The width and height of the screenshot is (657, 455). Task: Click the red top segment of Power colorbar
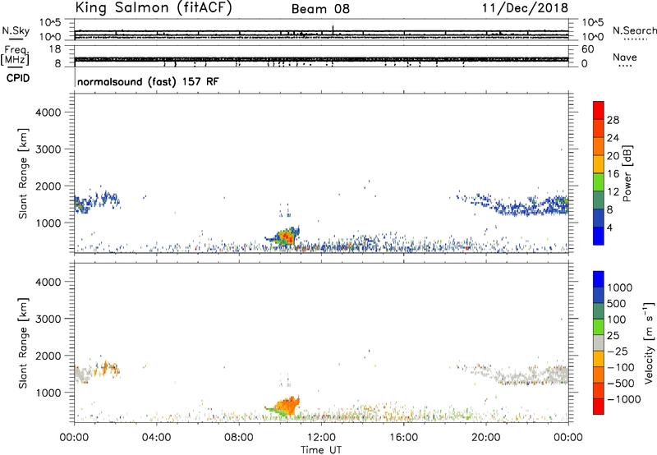click(599, 110)
